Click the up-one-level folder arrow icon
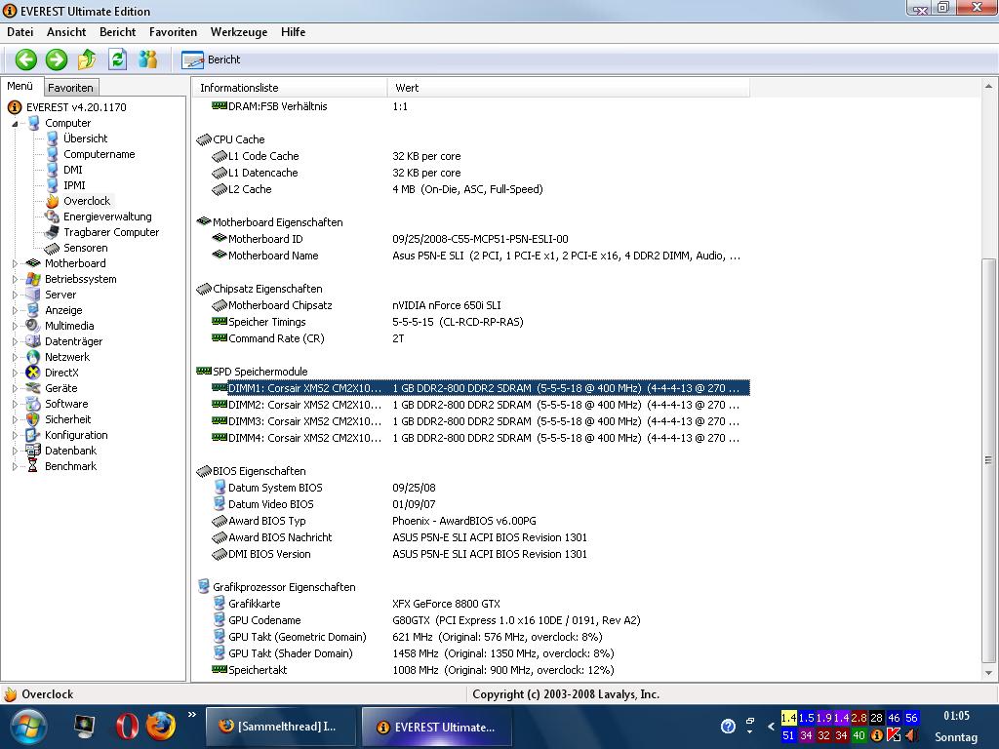 87,59
